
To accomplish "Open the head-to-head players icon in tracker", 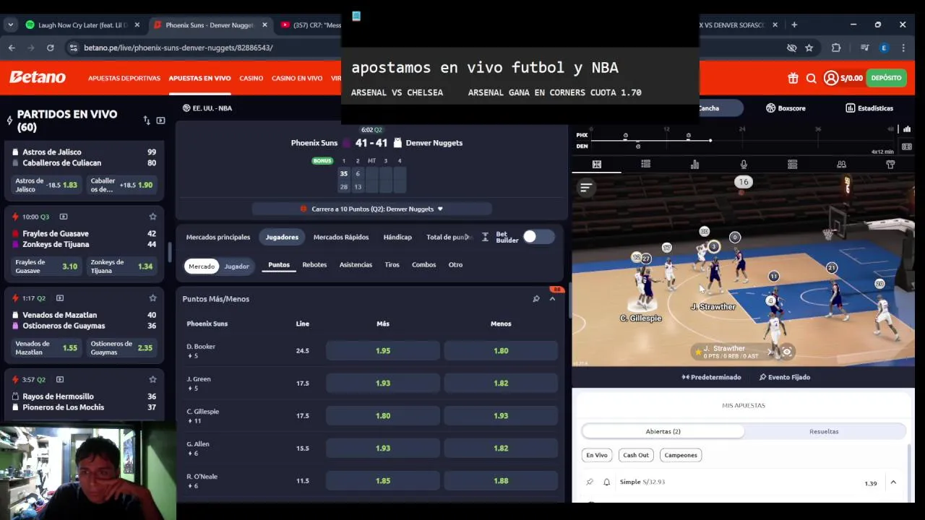I will [841, 165].
